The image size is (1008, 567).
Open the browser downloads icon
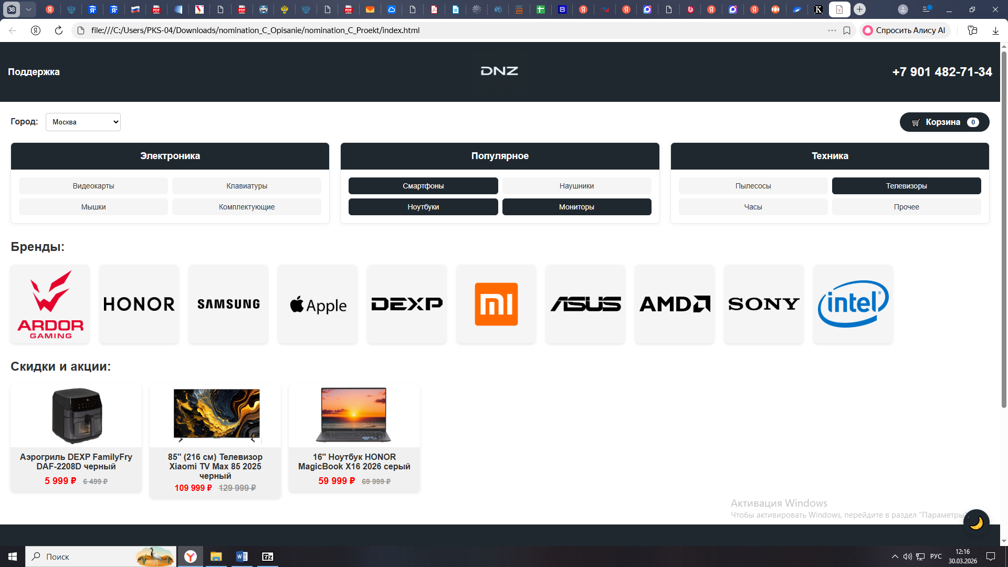pos(995,30)
